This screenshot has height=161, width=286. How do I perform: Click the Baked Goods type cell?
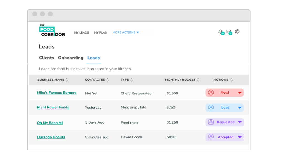pyautogui.click(x=132, y=137)
